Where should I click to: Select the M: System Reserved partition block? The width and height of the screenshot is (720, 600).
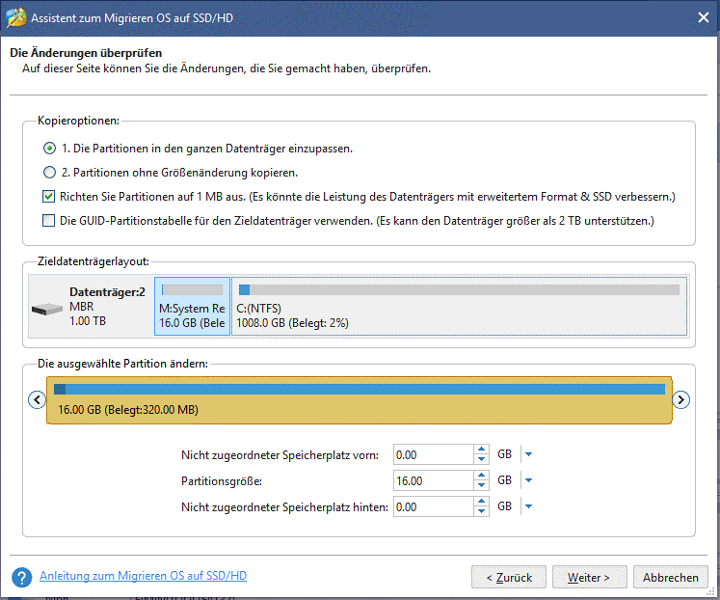click(x=192, y=307)
